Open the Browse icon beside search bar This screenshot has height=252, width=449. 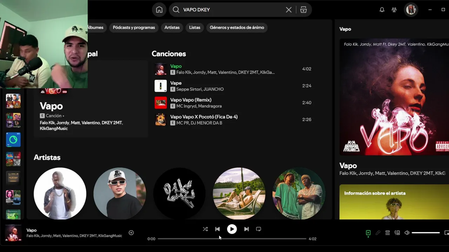[x=303, y=10]
